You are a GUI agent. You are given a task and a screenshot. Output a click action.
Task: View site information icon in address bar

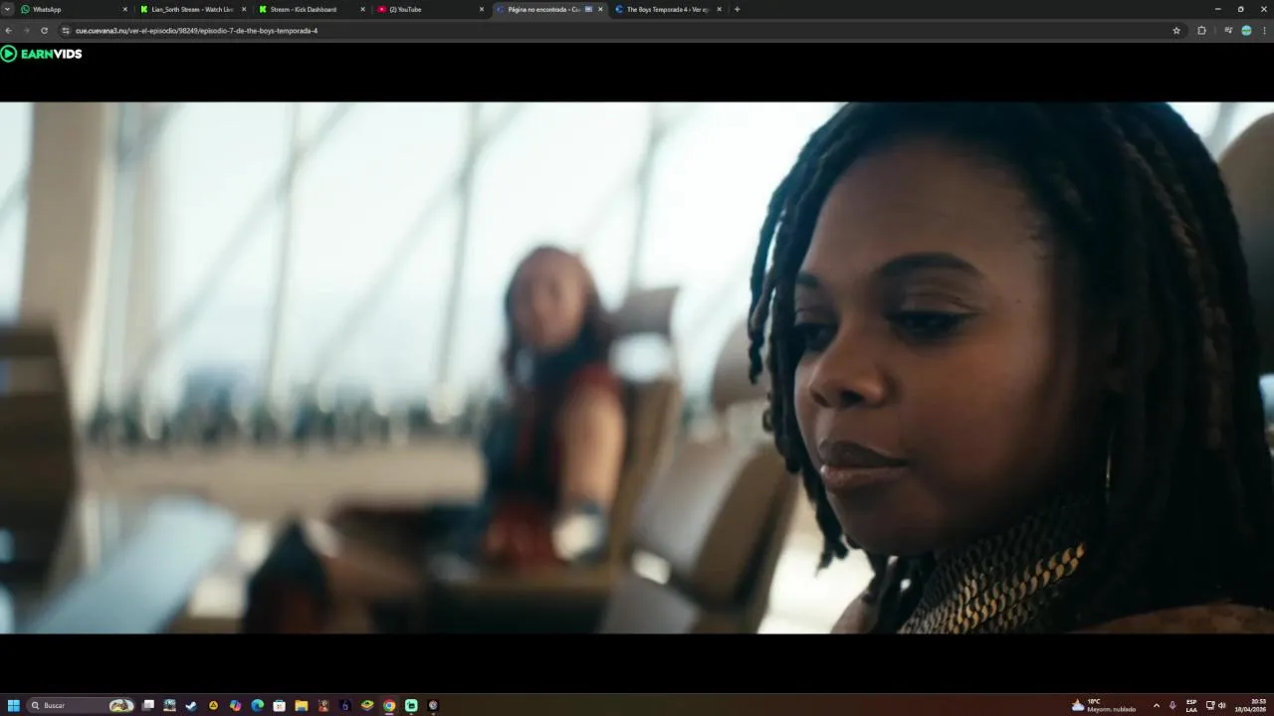coord(66,31)
